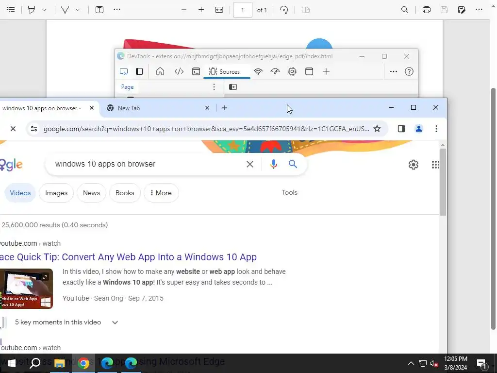
Task: Zoom in the PDF with plus button
Action: (x=201, y=10)
